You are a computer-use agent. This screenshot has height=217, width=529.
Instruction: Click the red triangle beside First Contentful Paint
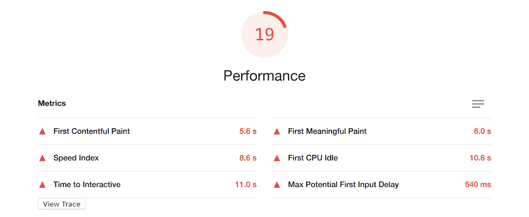[x=42, y=132]
